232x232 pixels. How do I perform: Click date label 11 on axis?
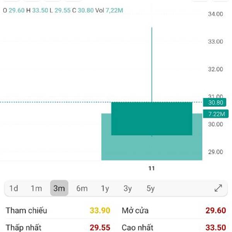pyautogui.click(x=152, y=168)
